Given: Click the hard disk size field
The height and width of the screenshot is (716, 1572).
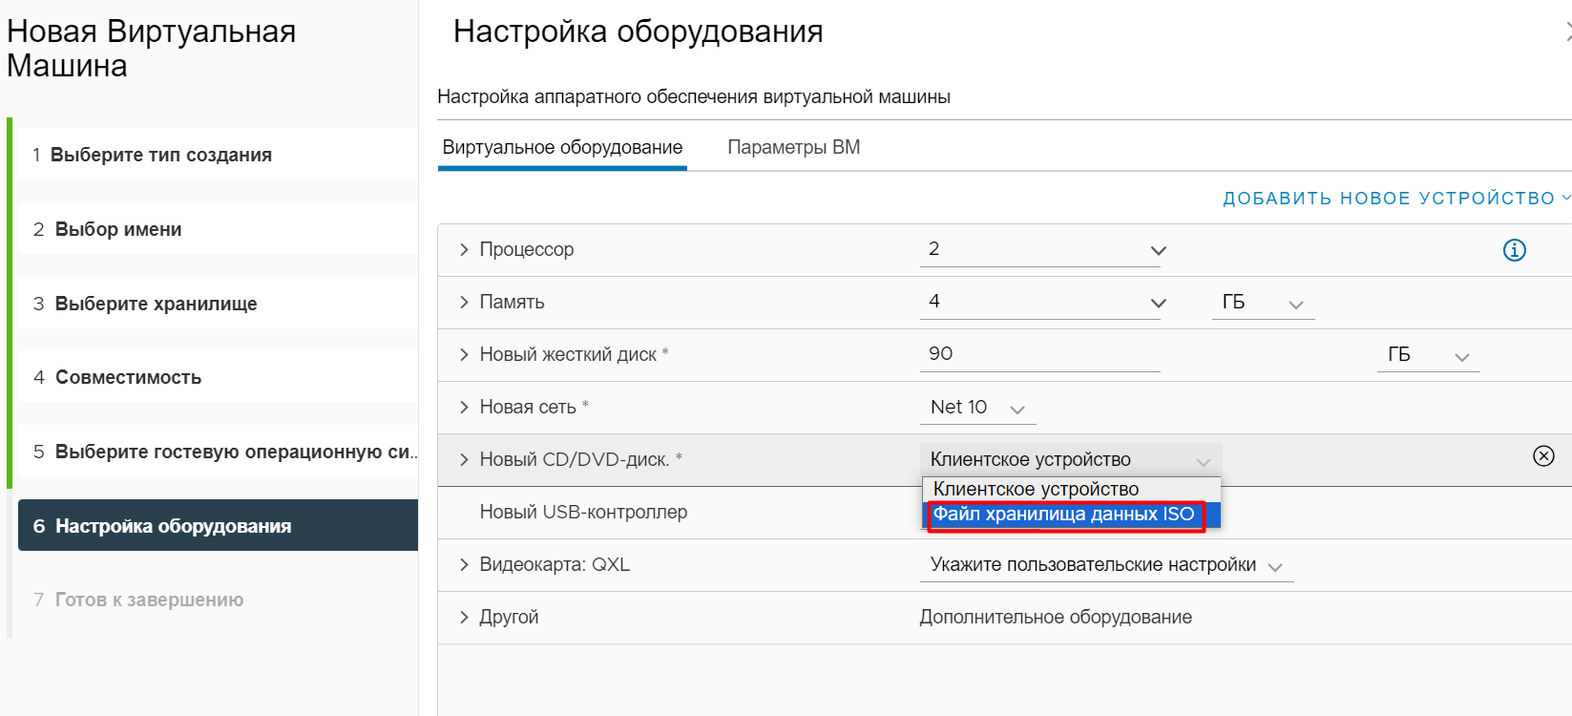Looking at the screenshot, I should (1040, 354).
